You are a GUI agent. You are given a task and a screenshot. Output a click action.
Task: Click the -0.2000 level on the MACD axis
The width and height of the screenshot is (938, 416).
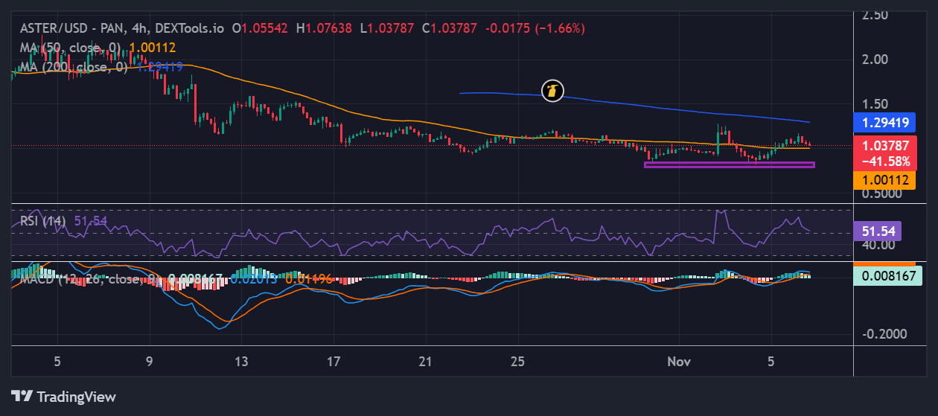click(x=884, y=333)
